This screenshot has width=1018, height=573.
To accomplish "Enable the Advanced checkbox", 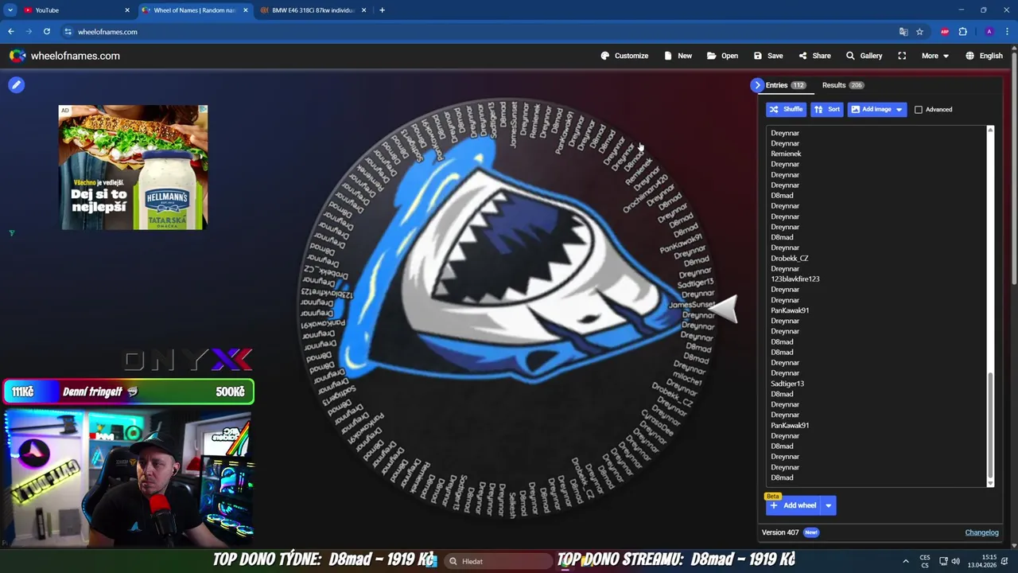I will pos(919,109).
